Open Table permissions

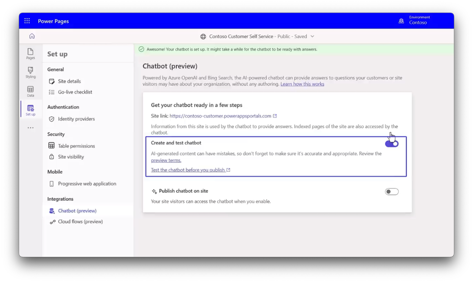[x=76, y=146]
